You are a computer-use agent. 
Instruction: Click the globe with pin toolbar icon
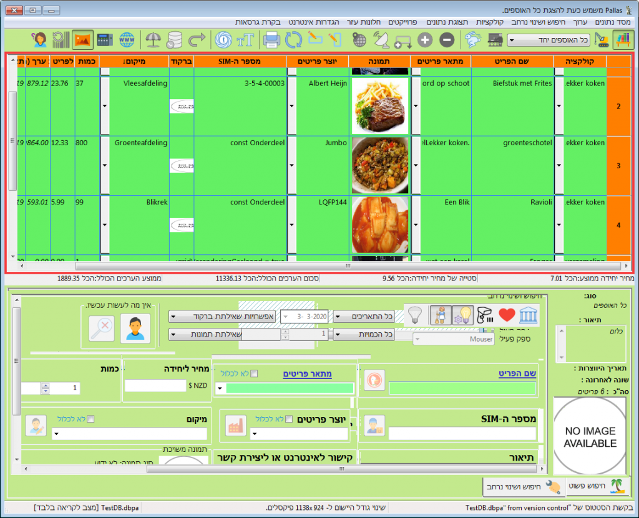(359, 40)
